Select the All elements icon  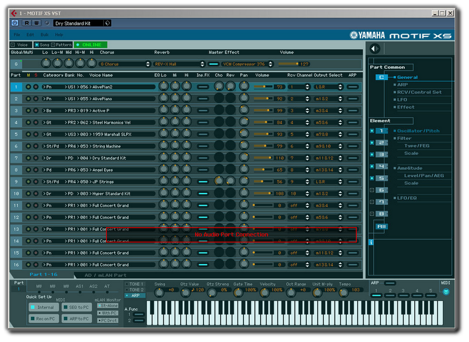pos(380,226)
